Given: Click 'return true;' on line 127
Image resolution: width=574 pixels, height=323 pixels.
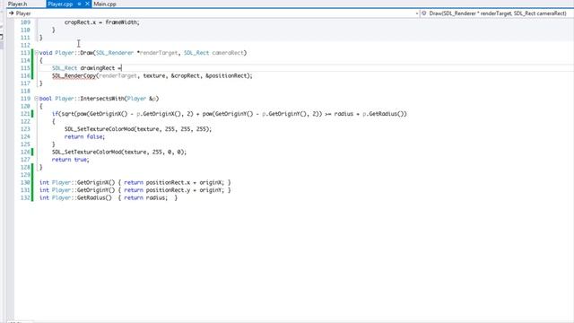Looking at the screenshot, I should (x=70, y=160).
